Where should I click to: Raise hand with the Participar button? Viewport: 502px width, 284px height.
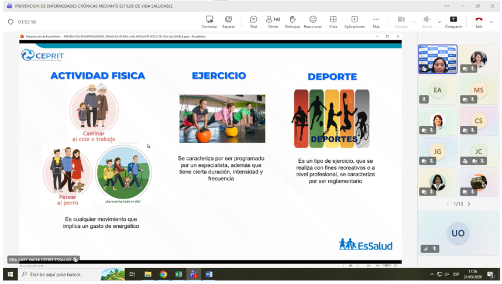293,22
